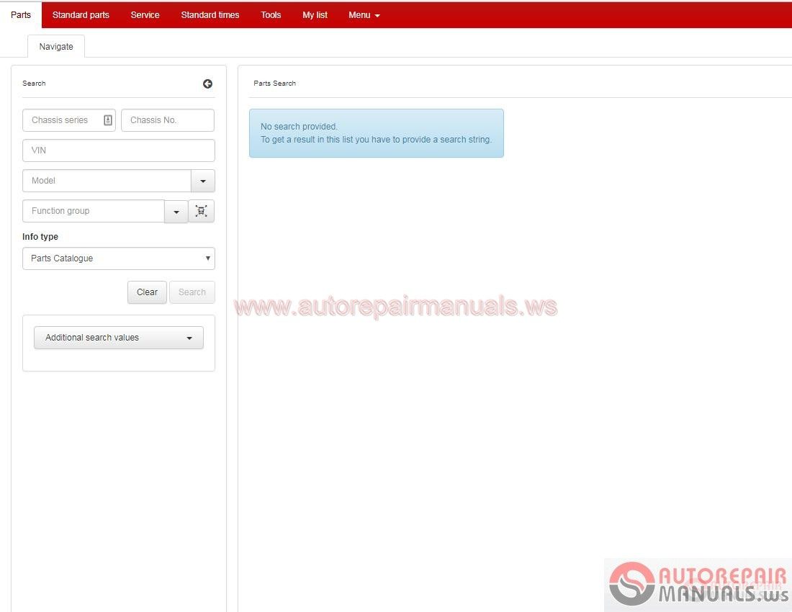Click the No search provided notification
792x612 pixels.
376,132
